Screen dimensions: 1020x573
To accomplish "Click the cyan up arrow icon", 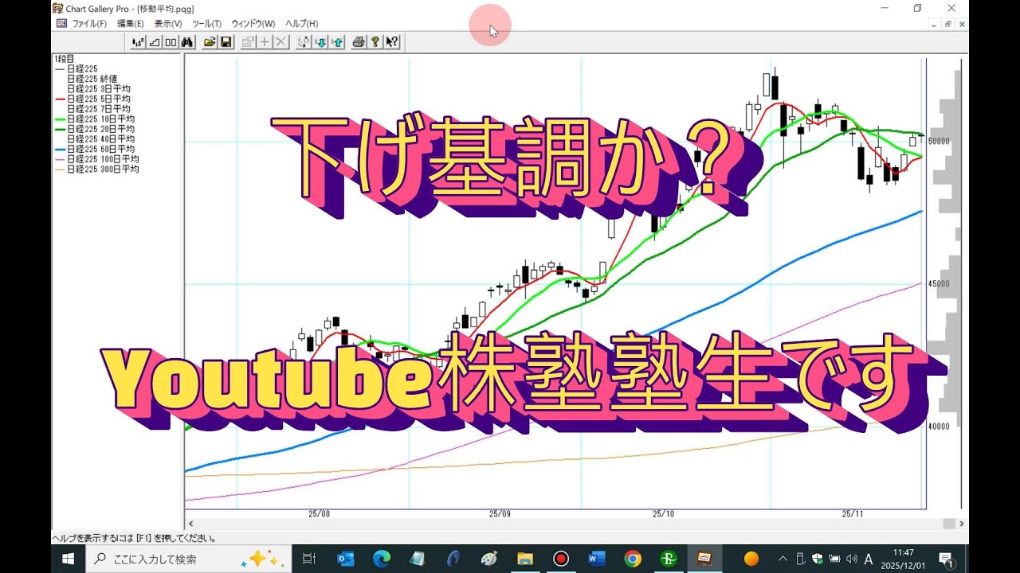I will point(336,42).
